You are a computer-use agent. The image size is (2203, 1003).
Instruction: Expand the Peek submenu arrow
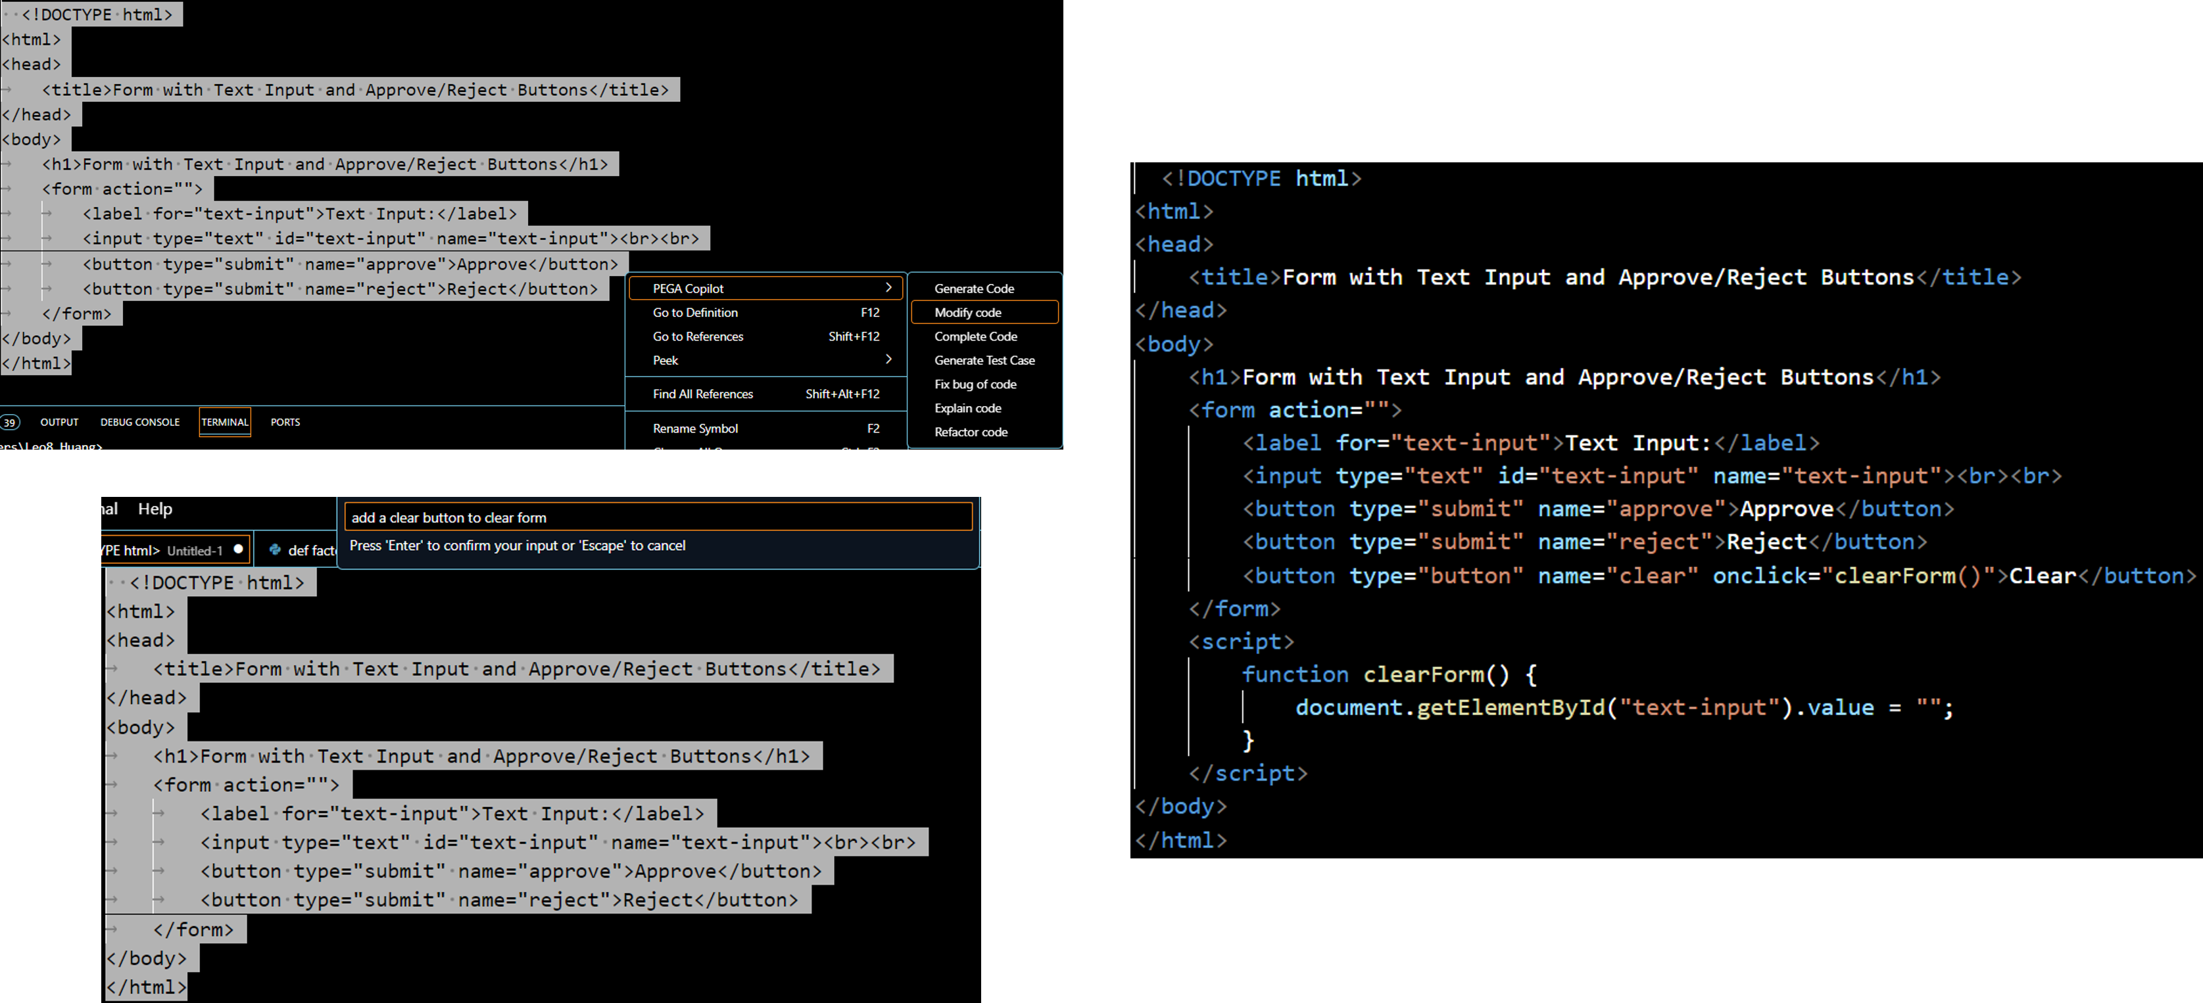888,360
